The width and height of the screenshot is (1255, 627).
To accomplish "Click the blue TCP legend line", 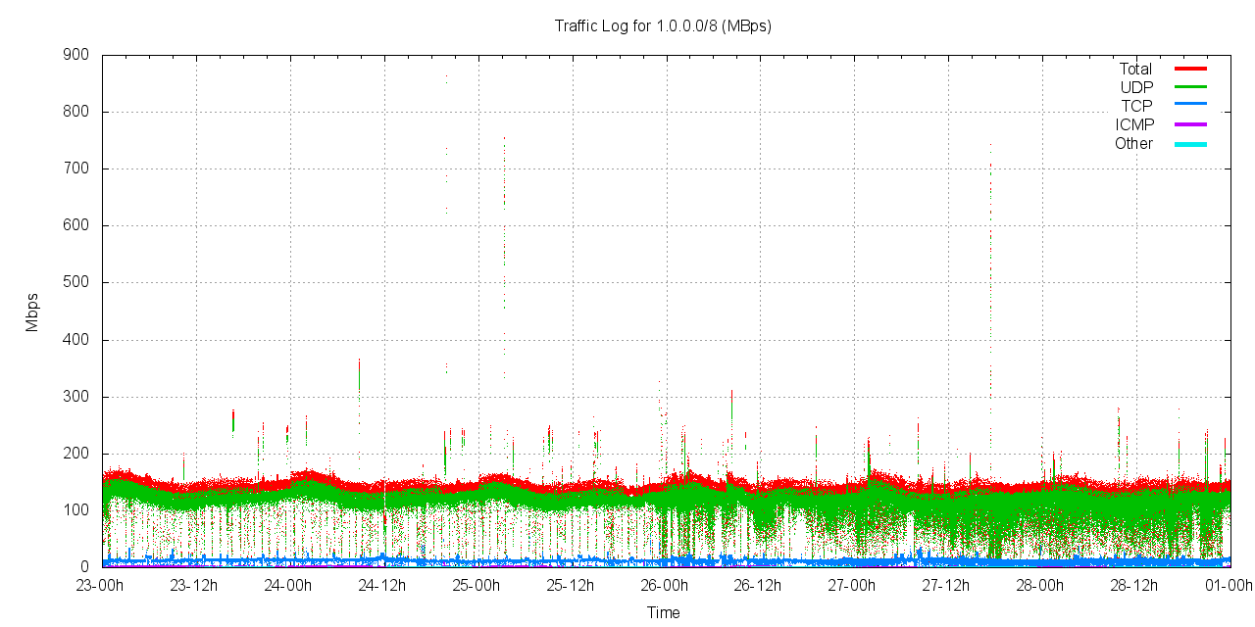I will pyautogui.click(x=1190, y=106).
